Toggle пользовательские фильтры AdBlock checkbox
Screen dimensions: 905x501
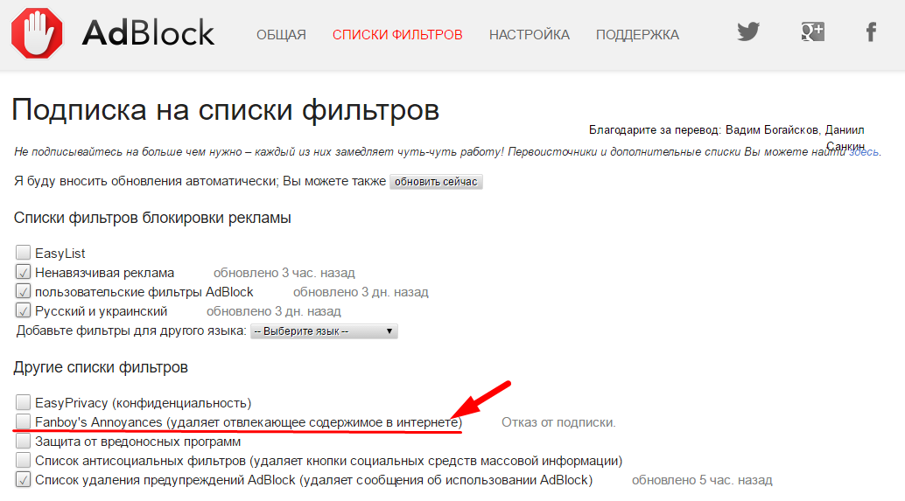pos(23,291)
